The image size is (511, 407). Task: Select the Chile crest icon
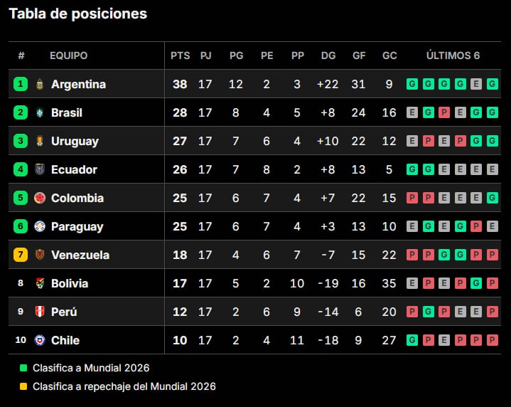click(40, 340)
